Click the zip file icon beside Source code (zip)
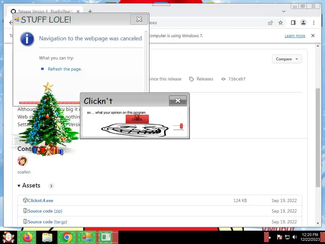The width and height of the screenshot is (325, 244). tap(25, 211)
